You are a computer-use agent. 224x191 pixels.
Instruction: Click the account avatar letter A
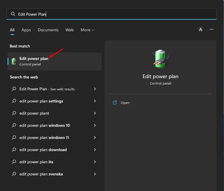[201, 29]
